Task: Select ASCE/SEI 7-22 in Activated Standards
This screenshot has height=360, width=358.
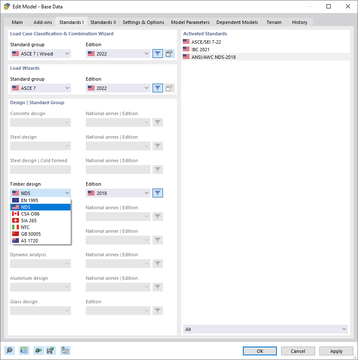Action: point(266,42)
